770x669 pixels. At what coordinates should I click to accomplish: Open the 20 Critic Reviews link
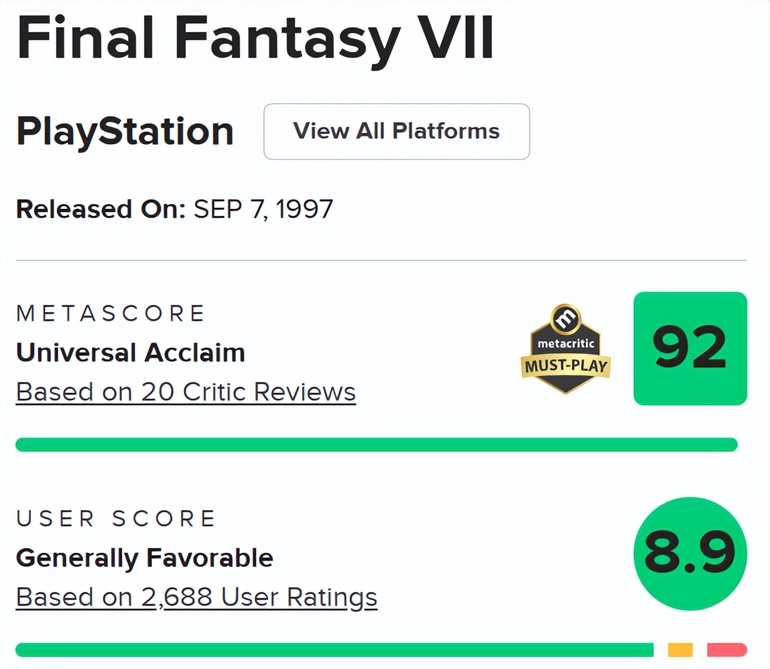(186, 392)
